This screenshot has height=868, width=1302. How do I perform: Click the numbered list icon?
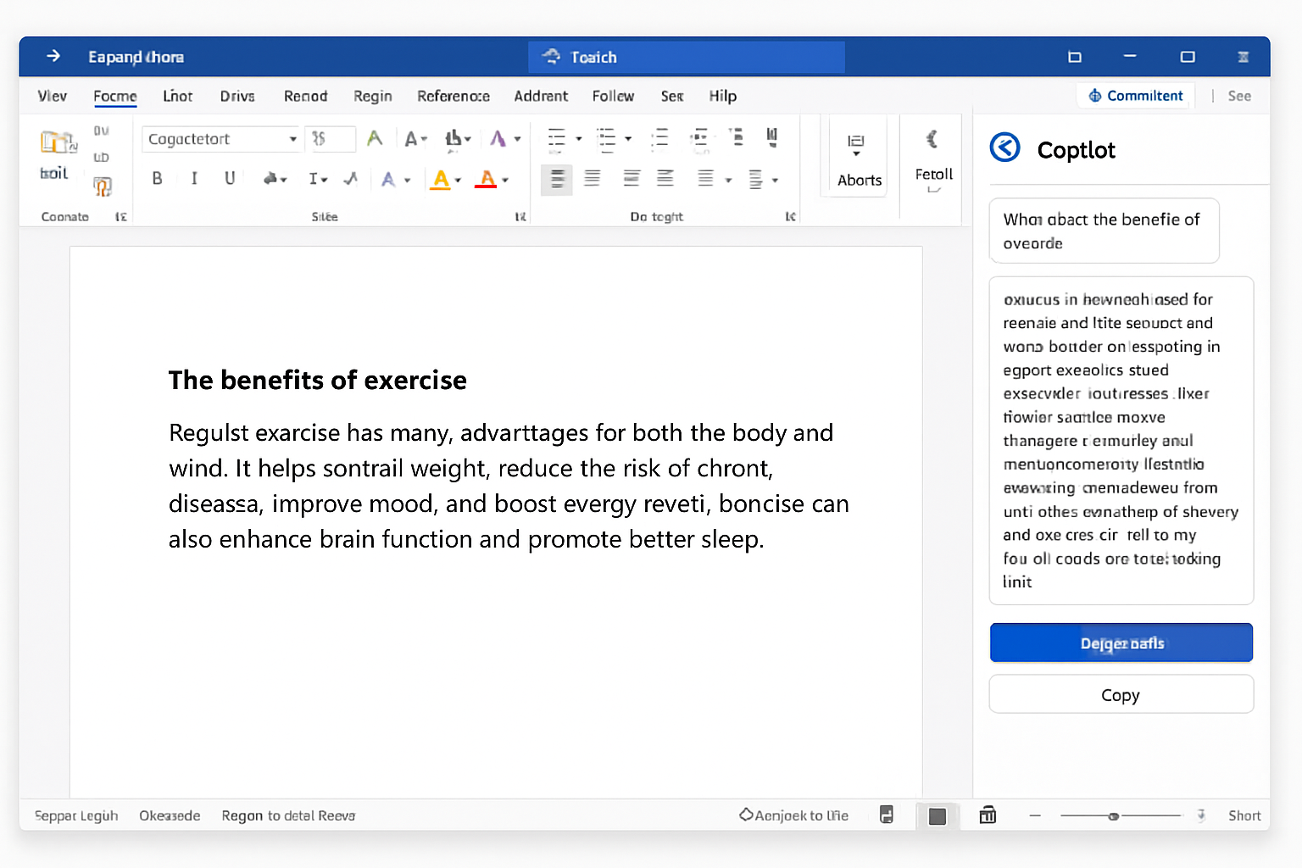(x=606, y=139)
